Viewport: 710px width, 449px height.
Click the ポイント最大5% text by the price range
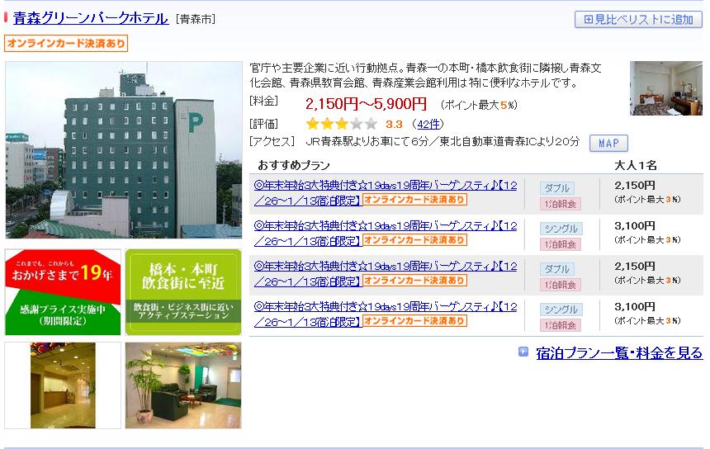[x=479, y=106]
